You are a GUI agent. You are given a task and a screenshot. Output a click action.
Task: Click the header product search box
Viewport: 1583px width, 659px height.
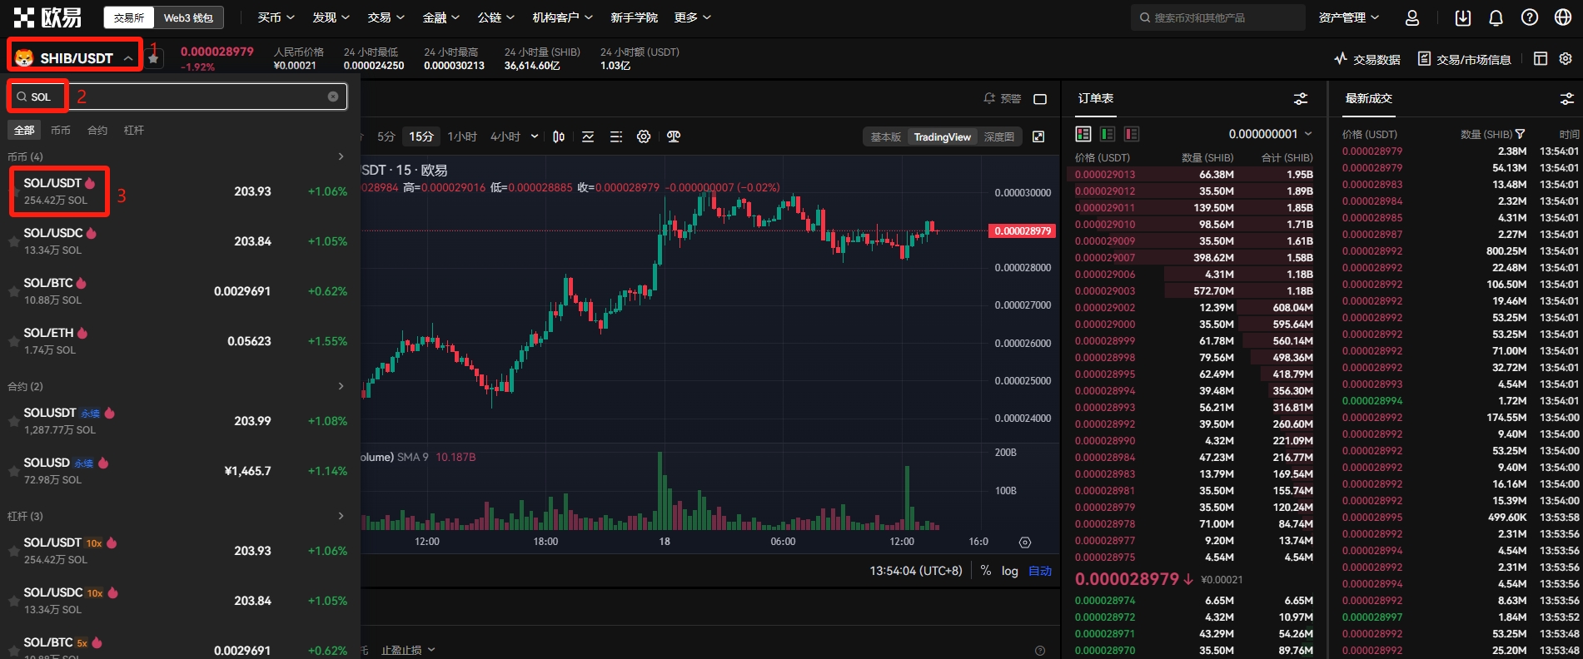1218,17
